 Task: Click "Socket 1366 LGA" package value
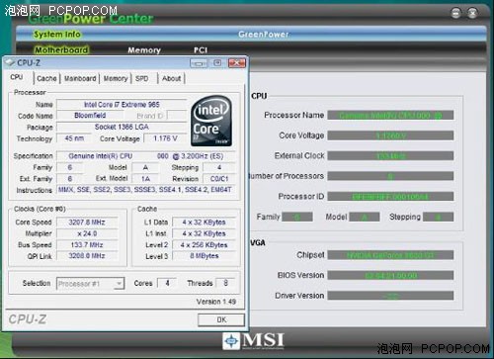click(122, 127)
